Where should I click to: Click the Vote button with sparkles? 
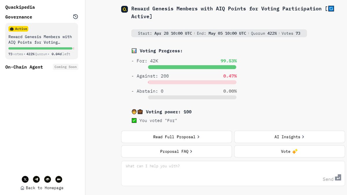click(289, 151)
